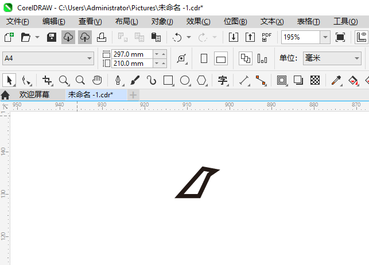
Task: Open the 对象(J) menu
Action: point(162,22)
